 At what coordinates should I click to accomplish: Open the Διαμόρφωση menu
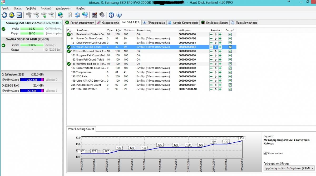63,8
